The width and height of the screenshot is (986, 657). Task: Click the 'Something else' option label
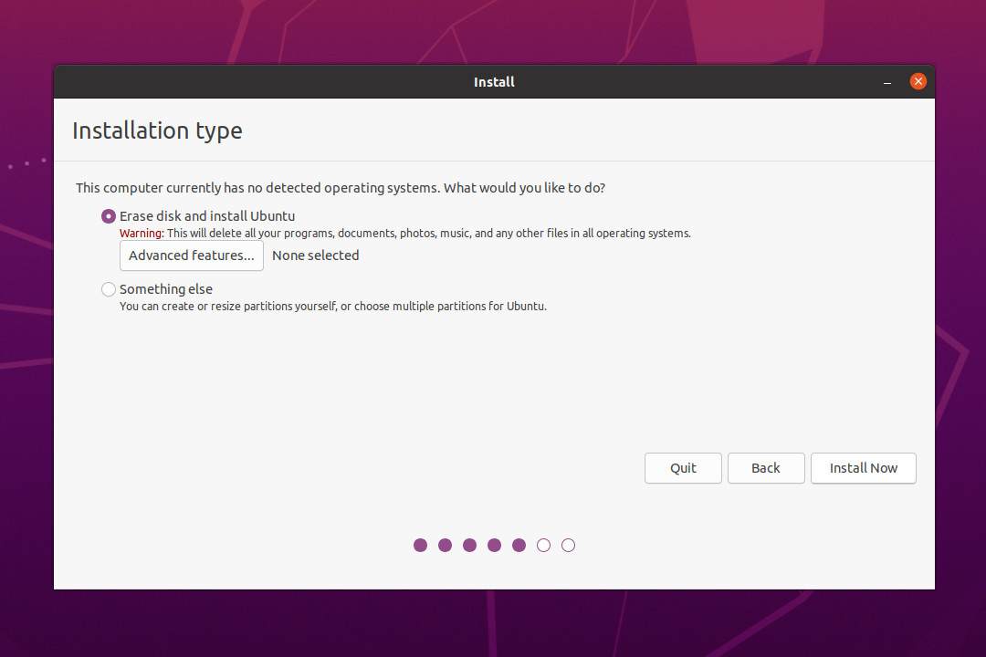click(x=166, y=289)
